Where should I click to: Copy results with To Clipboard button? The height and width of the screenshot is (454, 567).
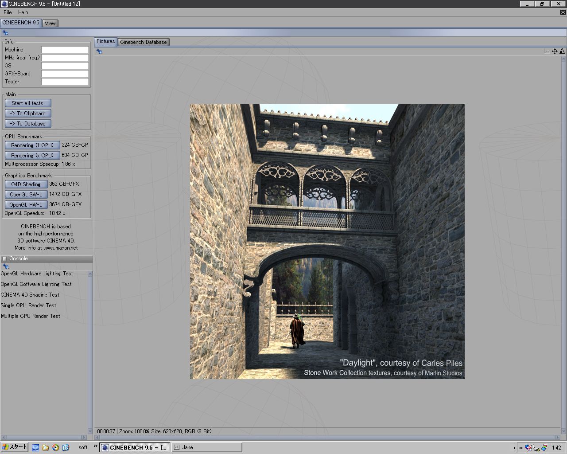coord(28,113)
